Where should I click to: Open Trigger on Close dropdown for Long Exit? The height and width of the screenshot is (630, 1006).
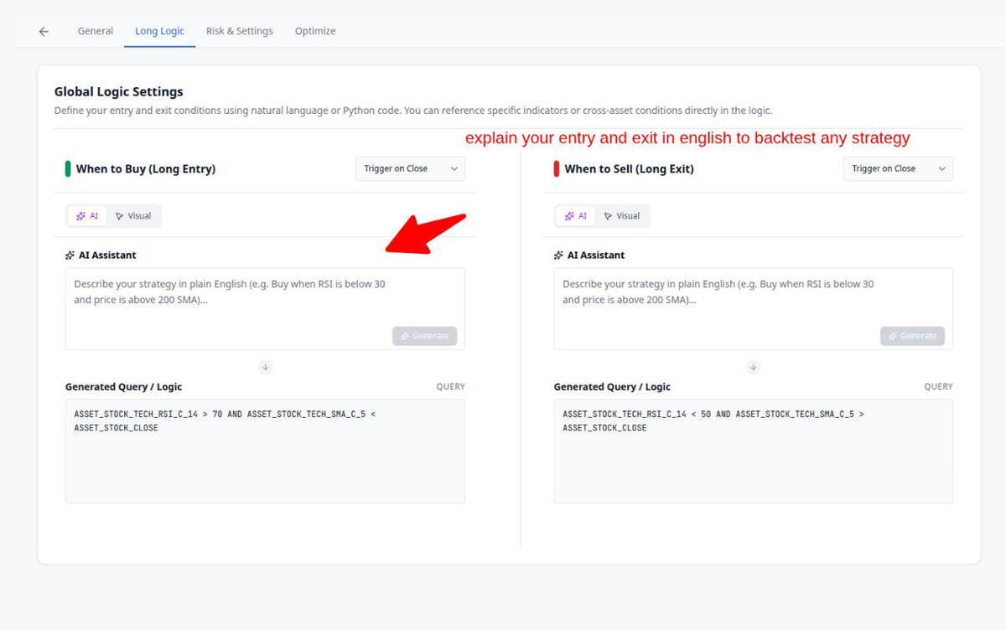coord(898,168)
